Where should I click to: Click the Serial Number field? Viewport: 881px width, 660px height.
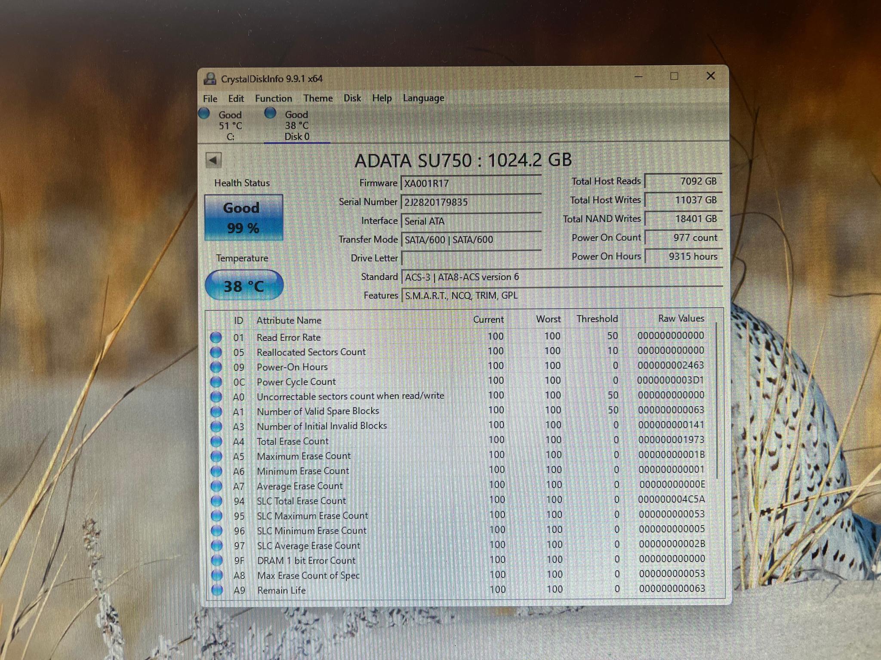click(x=471, y=202)
